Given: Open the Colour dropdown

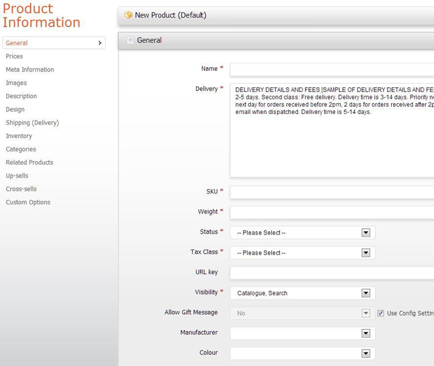Looking at the screenshot, I should (x=366, y=353).
